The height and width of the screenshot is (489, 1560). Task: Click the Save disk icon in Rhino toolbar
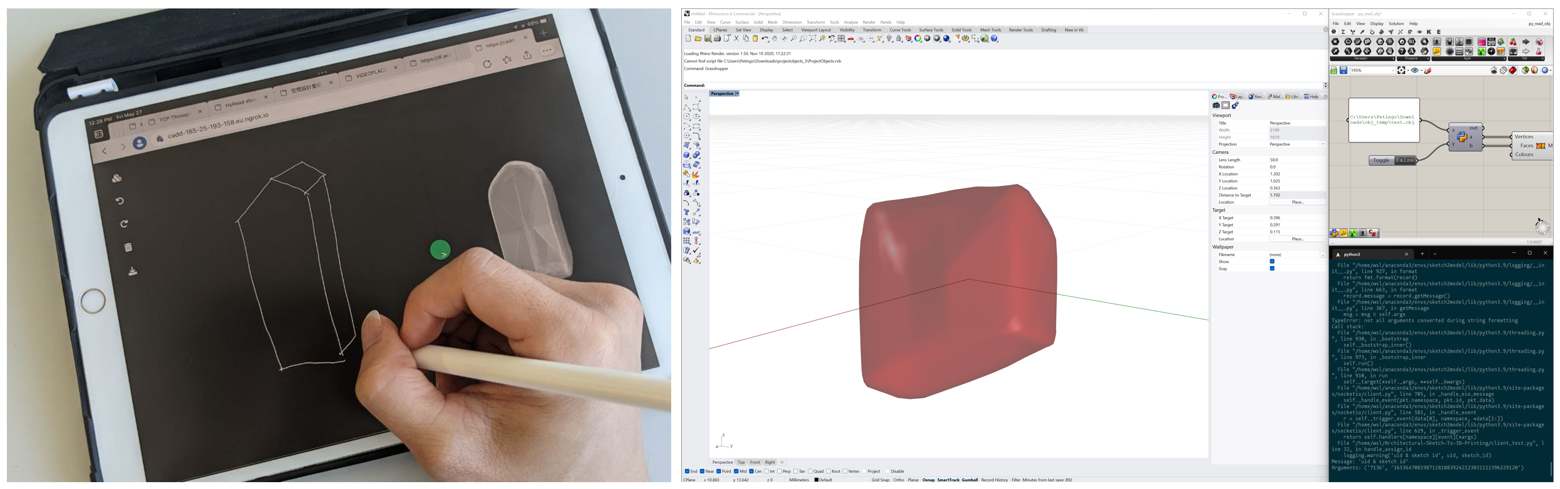[x=708, y=39]
